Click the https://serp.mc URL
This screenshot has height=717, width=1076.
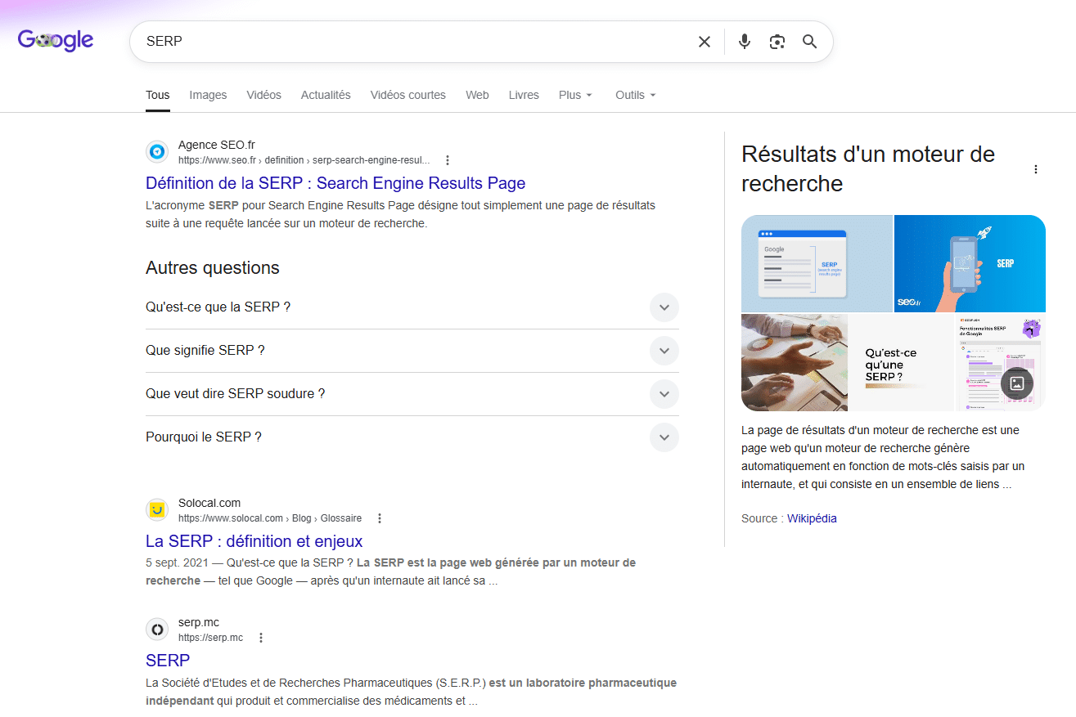[x=210, y=638]
